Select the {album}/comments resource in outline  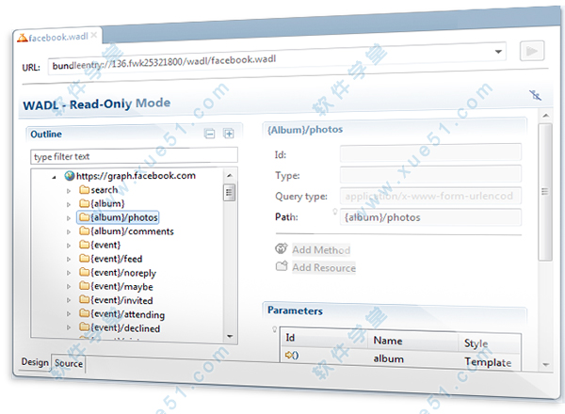click(126, 231)
